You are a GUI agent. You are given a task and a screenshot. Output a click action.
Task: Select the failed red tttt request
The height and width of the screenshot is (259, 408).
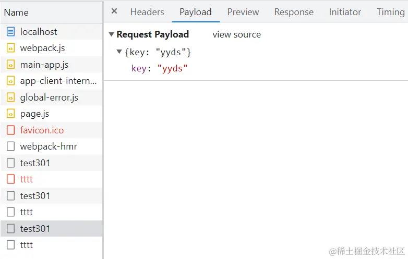click(27, 179)
